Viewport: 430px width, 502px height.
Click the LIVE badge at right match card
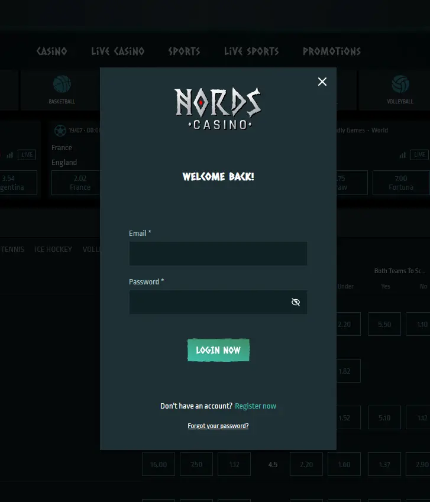[x=419, y=155]
